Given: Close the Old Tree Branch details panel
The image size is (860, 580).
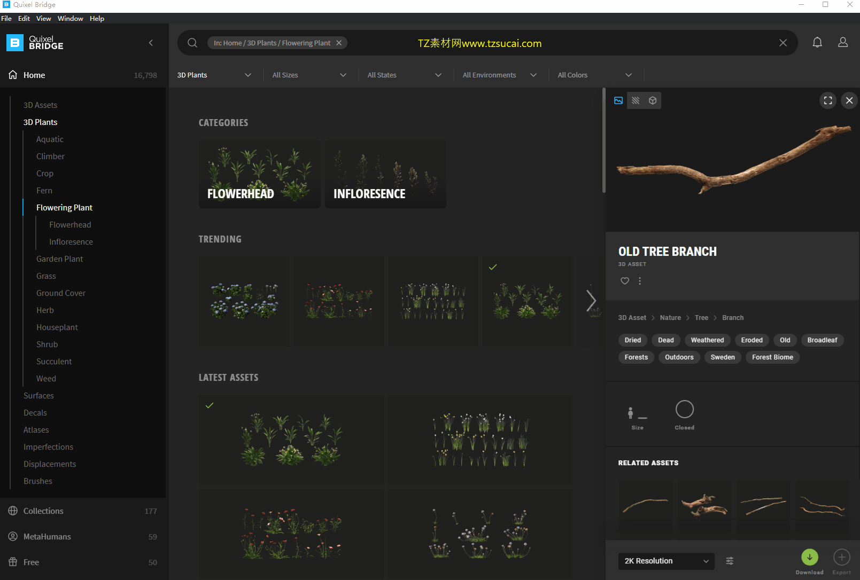Looking at the screenshot, I should tap(849, 100).
